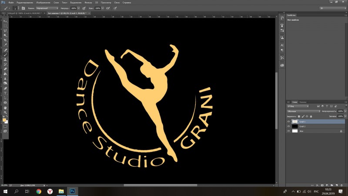Open the layer blending mode dropdown
This screenshot has width=348, height=196.
(x=303, y=111)
